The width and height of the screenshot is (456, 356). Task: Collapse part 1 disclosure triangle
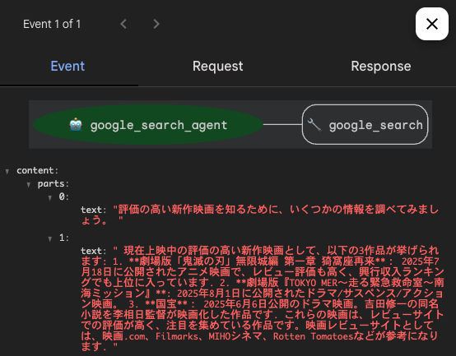point(50,238)
